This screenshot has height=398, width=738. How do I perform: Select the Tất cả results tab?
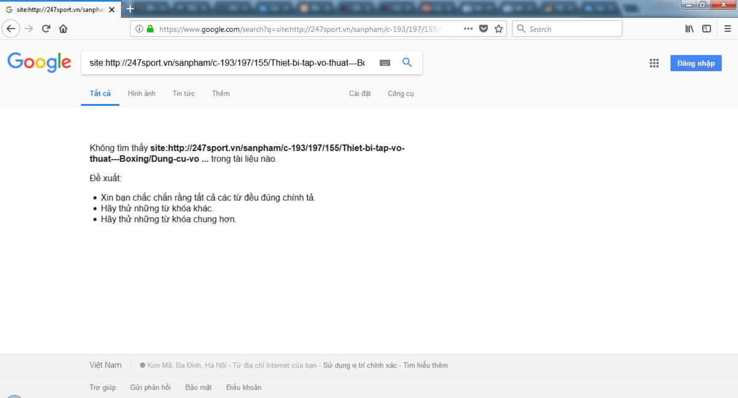pyautogui.click(x=100, y=93)
